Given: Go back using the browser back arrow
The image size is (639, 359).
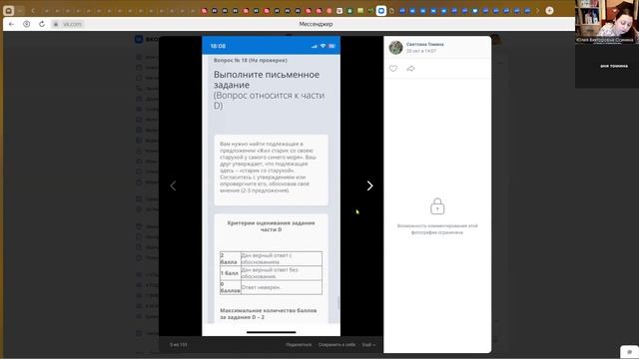Looking at the screenshot, I should [x=11, y=24].
